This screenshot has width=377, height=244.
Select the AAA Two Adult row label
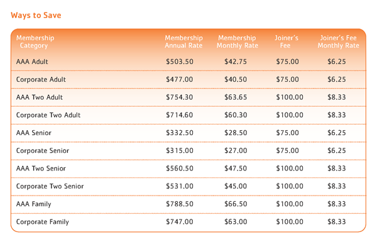pos(40,97)
